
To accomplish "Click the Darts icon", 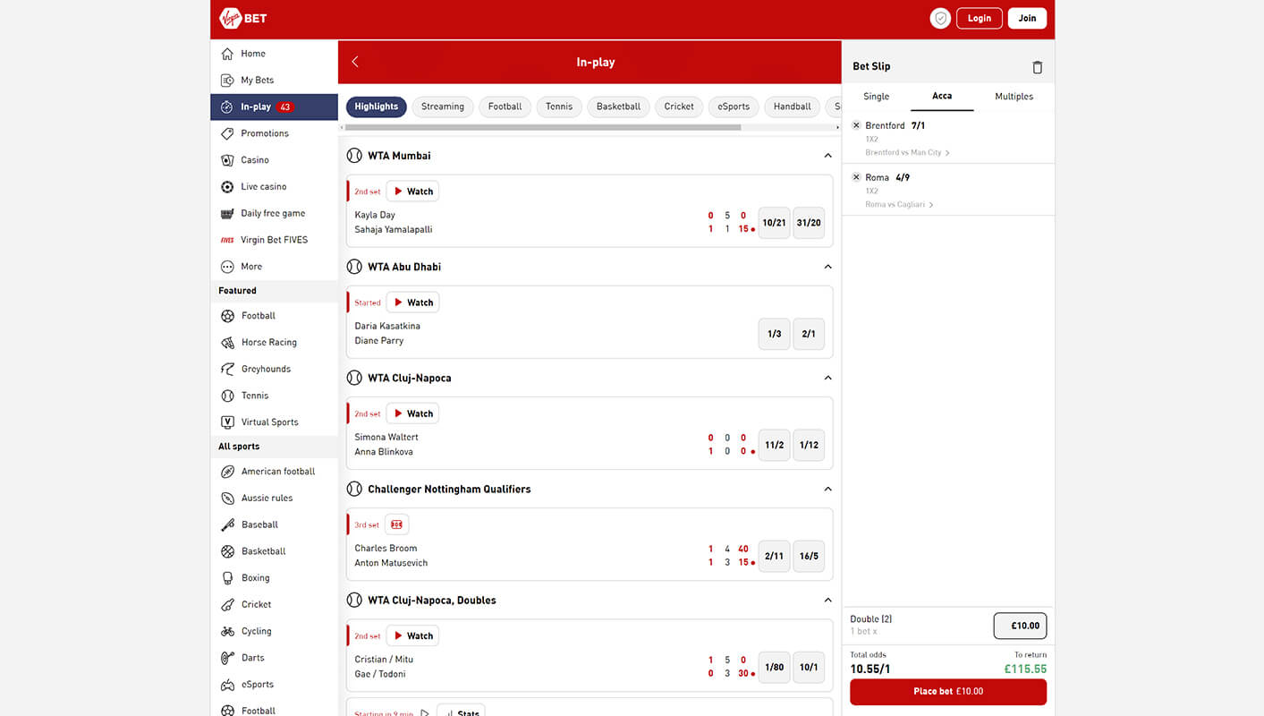I will click(227, 658).
